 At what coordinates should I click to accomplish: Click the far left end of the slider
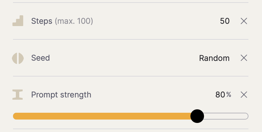coord(14,116)
